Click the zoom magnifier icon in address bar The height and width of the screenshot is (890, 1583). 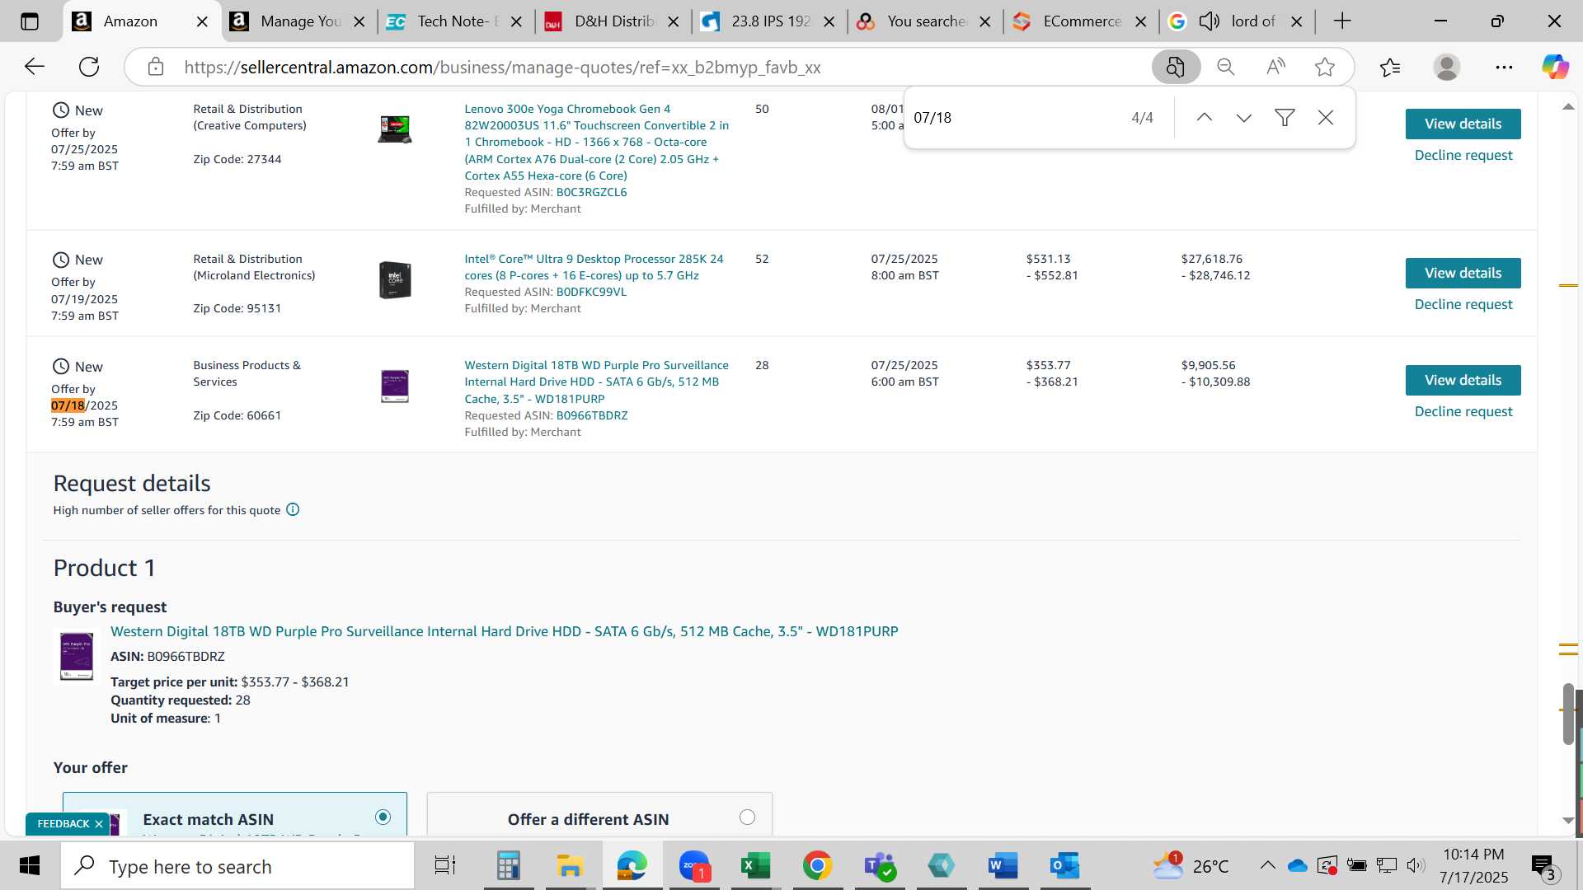tap(1226, 67)
